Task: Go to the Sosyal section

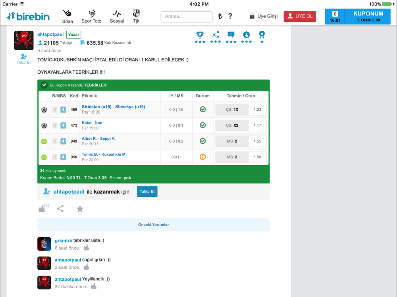Action: pyautogui.click(x=117, y=16)
